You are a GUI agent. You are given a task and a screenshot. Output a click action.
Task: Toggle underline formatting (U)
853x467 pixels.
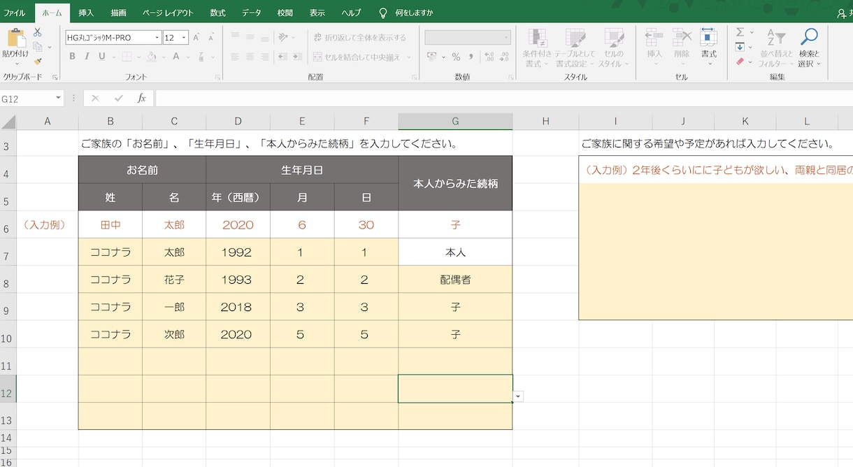pyautogui.click(x=102, y=57)
